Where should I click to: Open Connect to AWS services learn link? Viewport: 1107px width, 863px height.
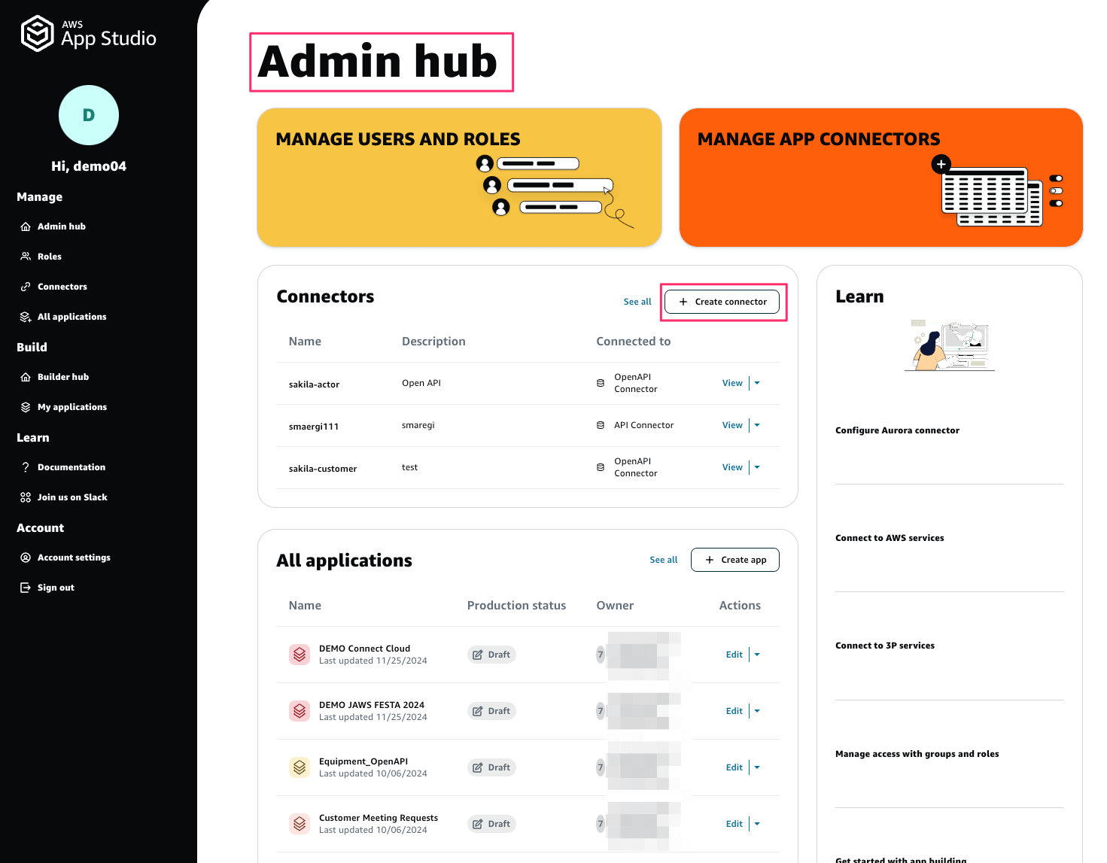(x=890, y=538)
